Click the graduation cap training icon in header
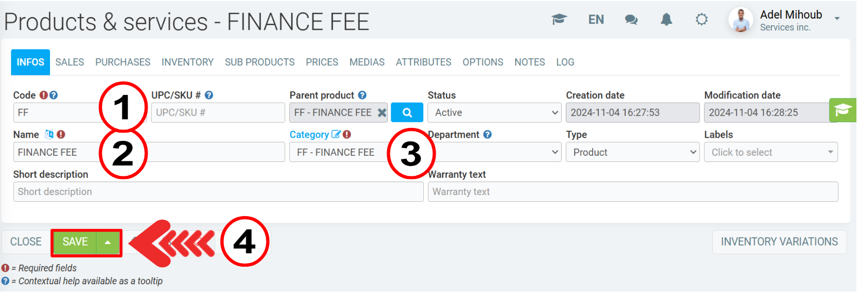Viewport: 859px width, 292px height. pyautogui.click(x=559, y=20)
